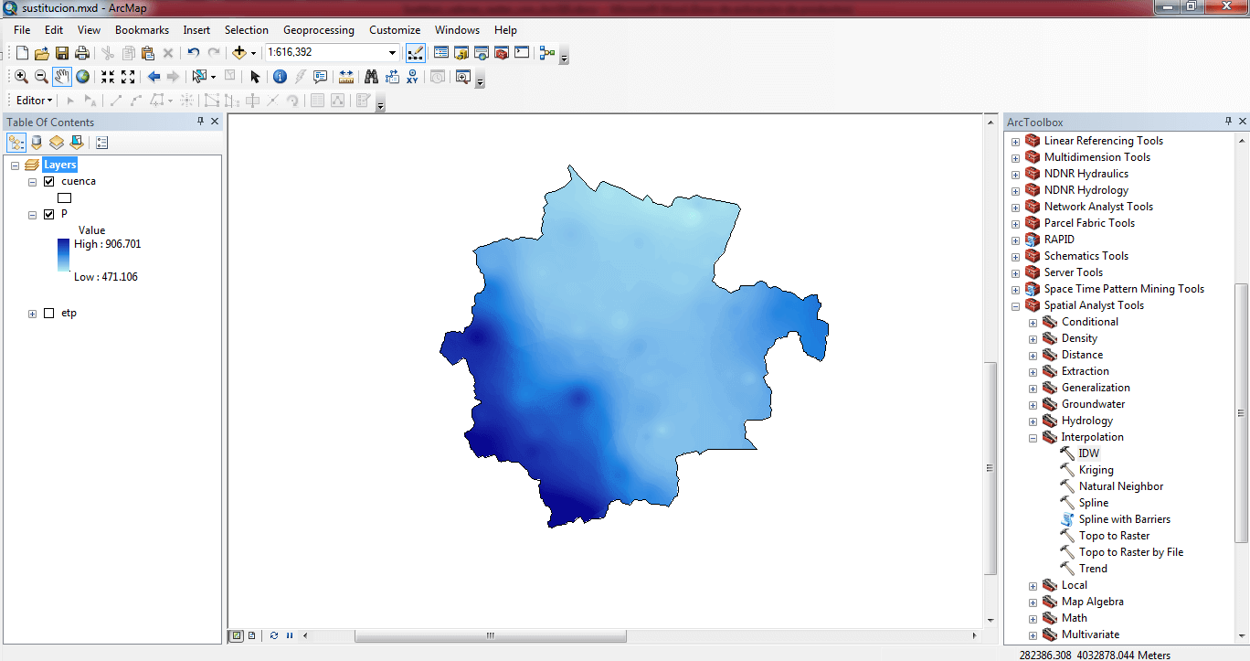
Task: Click the P layer color ramp
Action: [63, 255]
